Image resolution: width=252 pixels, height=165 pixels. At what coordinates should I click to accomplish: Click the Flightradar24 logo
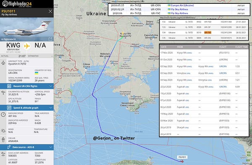pos(17,4)
